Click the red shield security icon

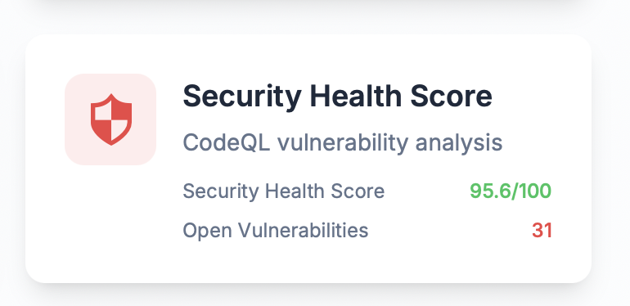tap(111, 119)
